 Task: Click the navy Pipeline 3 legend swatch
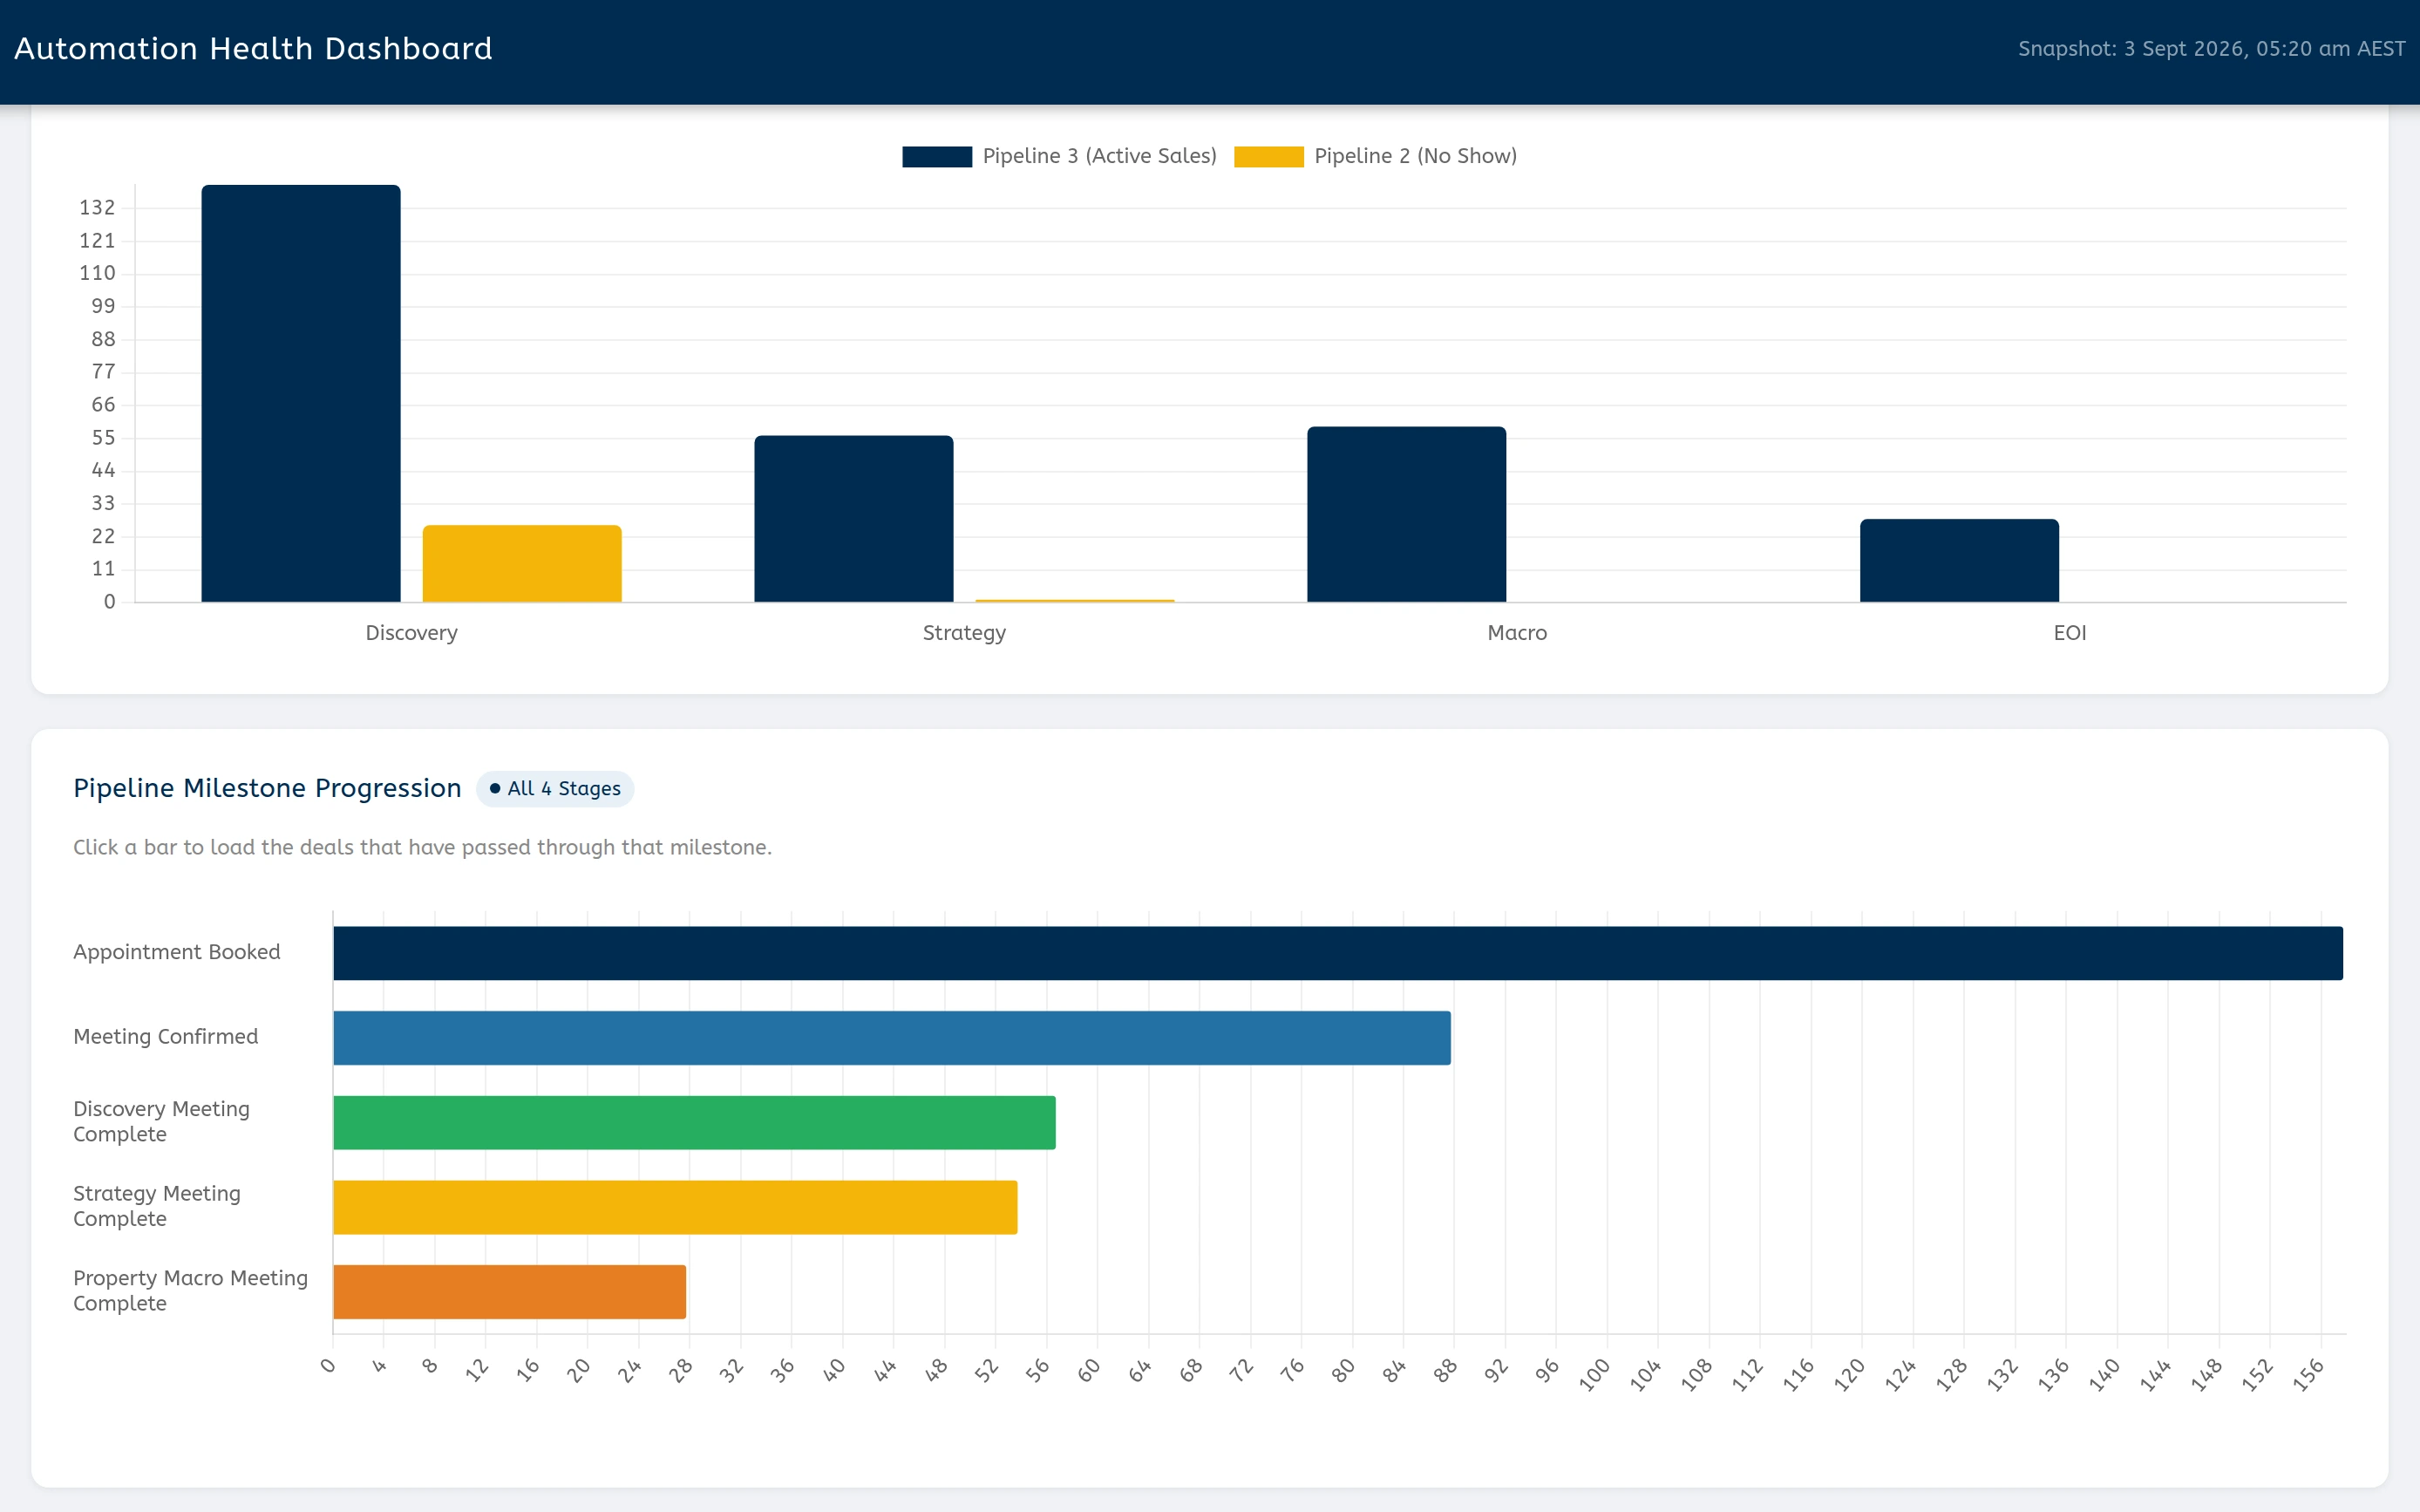coord(936,157)
